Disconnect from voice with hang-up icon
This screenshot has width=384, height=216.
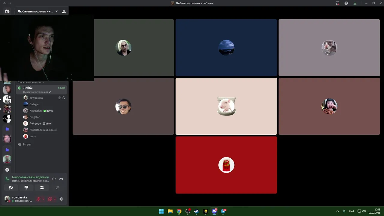(x=61, y=179)
